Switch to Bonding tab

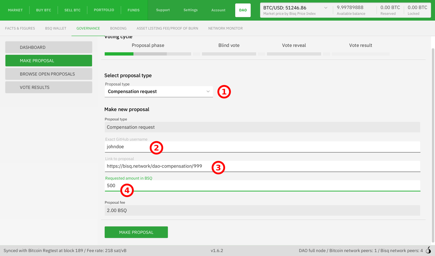point(118,28)
